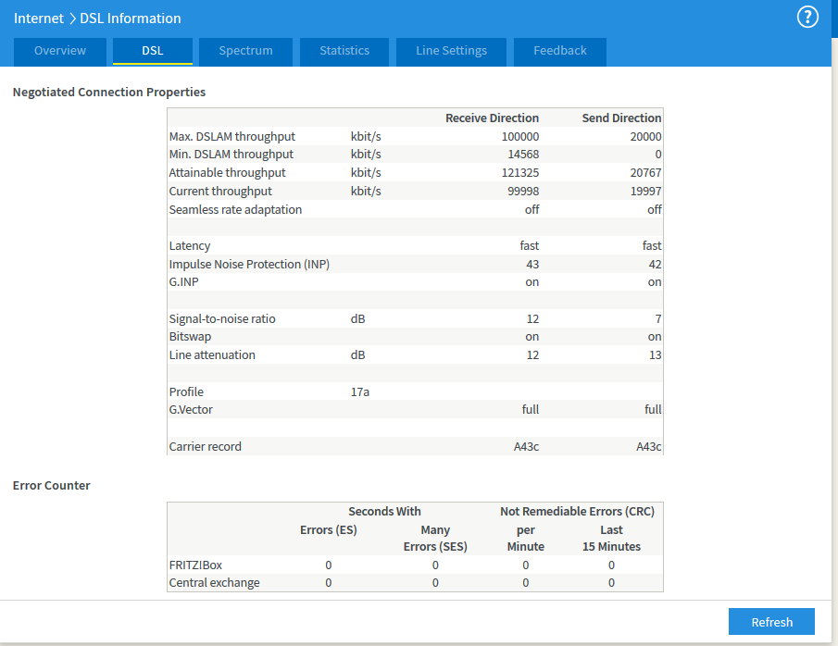838x646 pixels.
Task: Click the FRITZ!Box row in Error Counter
Action: (x=195, y=565)
